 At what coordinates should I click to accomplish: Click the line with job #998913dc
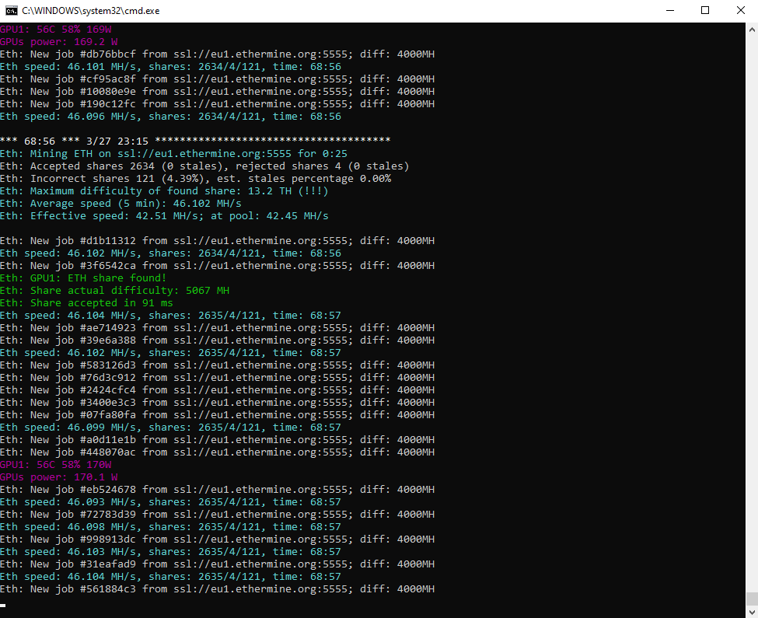217,539
